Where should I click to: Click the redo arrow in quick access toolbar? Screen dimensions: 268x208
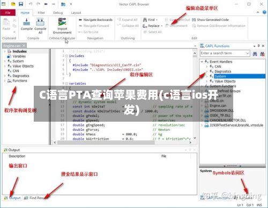tap(38, 4)
